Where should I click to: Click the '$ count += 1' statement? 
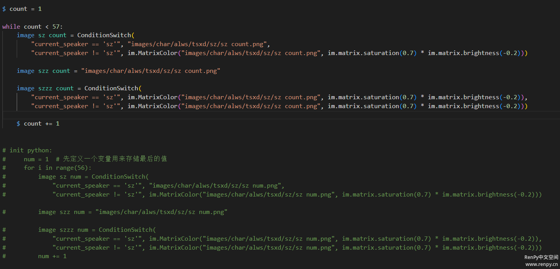coord(38,124)
